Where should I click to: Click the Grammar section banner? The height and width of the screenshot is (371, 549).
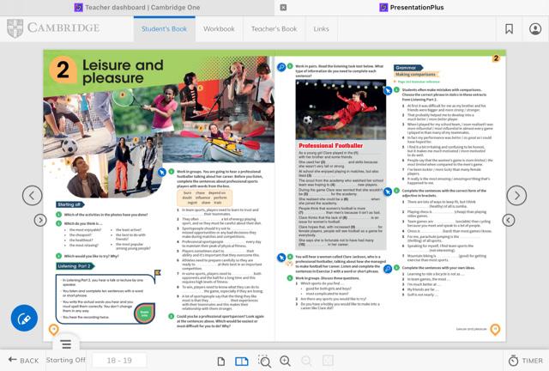click(408, 68)
